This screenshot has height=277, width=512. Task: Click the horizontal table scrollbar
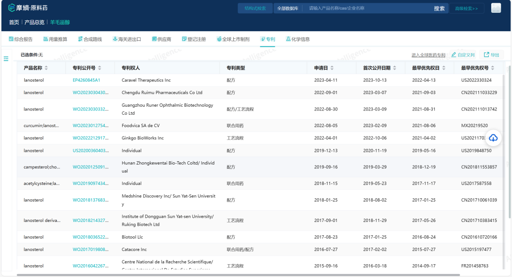click(x=238, y=275)
